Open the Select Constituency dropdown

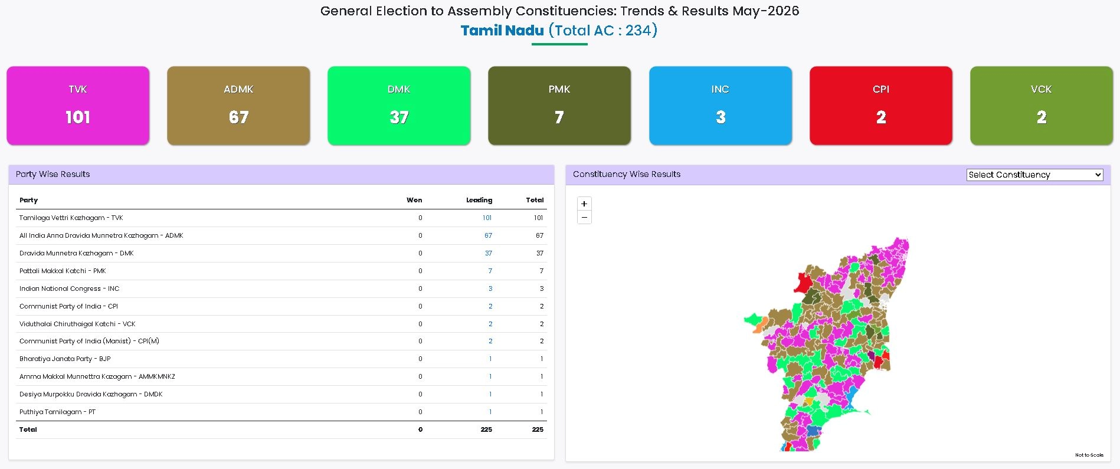pyautogui.click(x=1035, y=175)
